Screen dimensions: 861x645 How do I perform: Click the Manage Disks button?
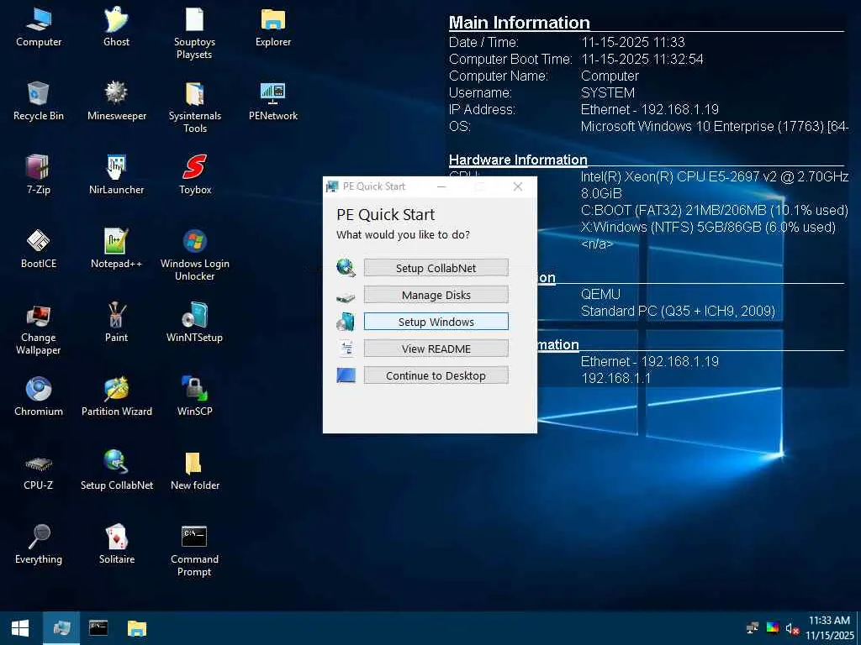(436, 295)
